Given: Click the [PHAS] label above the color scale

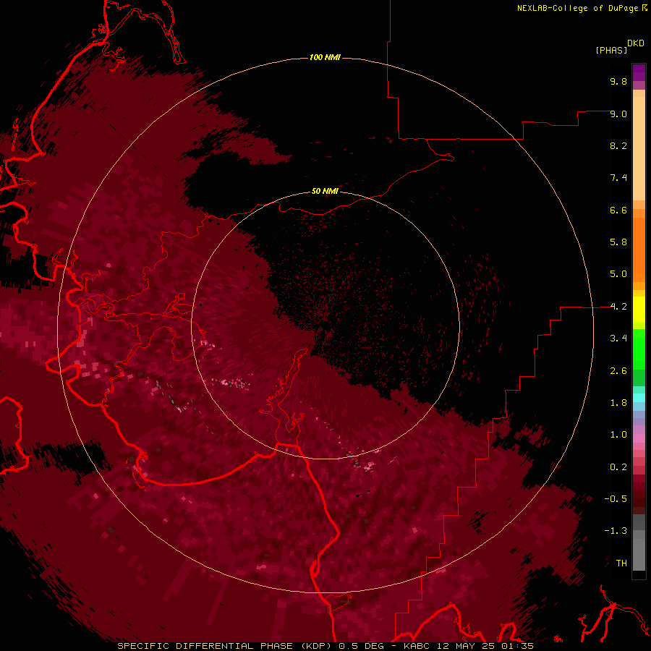Looking at the screenshot, I should point(611,51).
